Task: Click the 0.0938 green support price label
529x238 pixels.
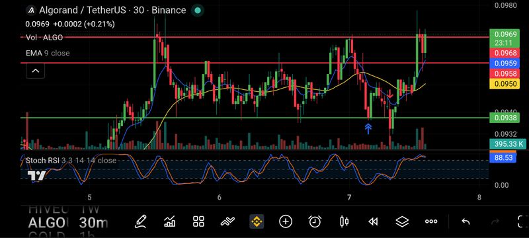Action: [505, 118]
